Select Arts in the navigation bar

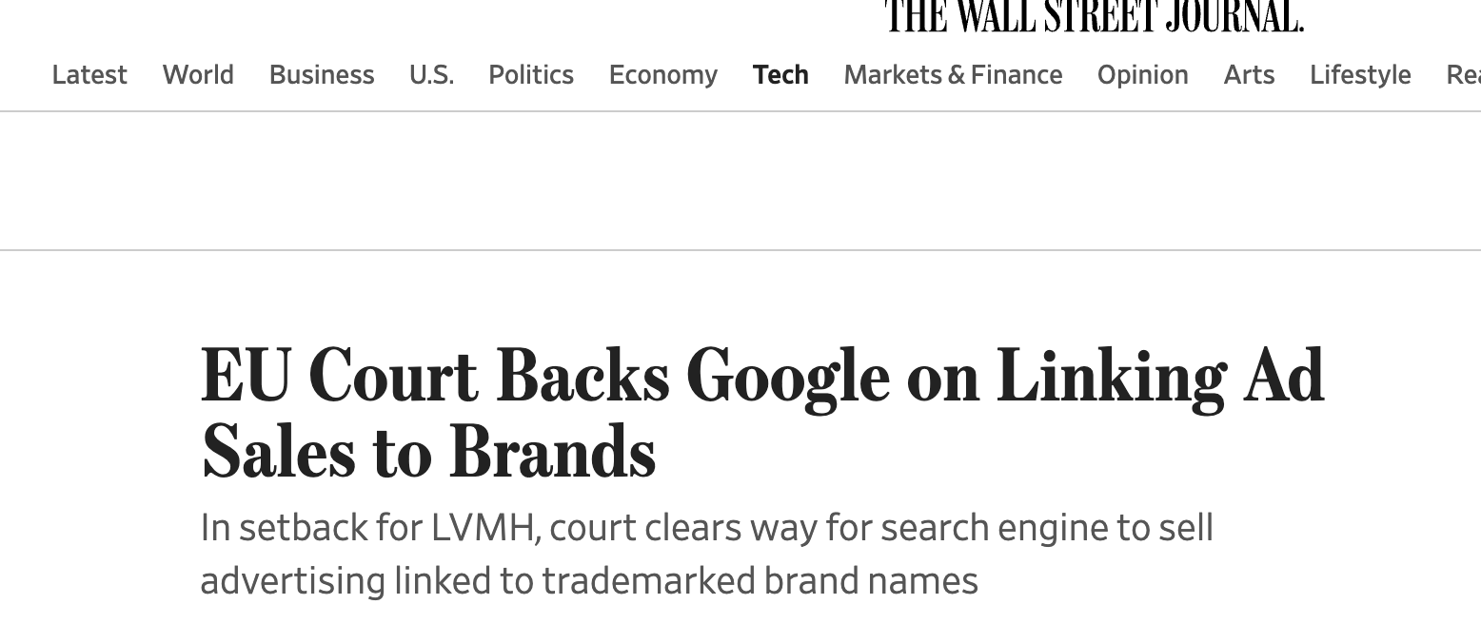(x=1249, y=74)
